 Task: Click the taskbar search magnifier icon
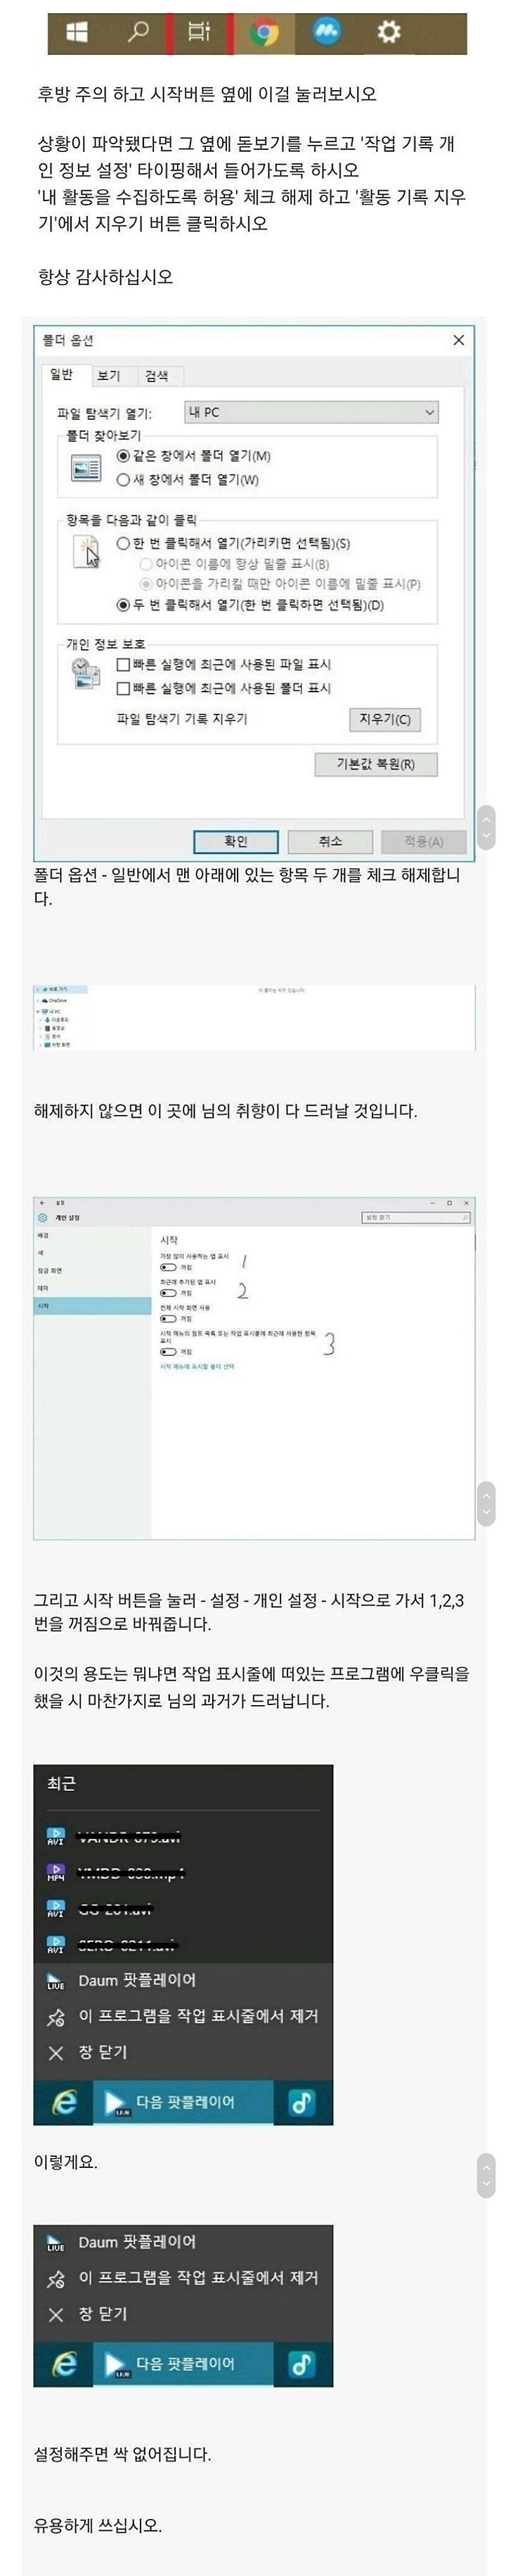138,32
